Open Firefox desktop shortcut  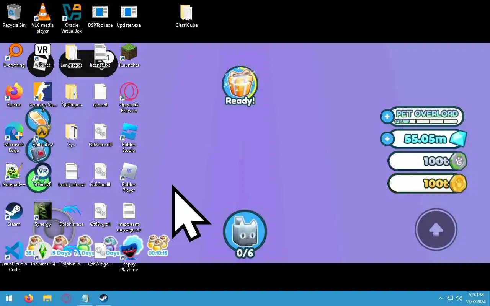14,96
